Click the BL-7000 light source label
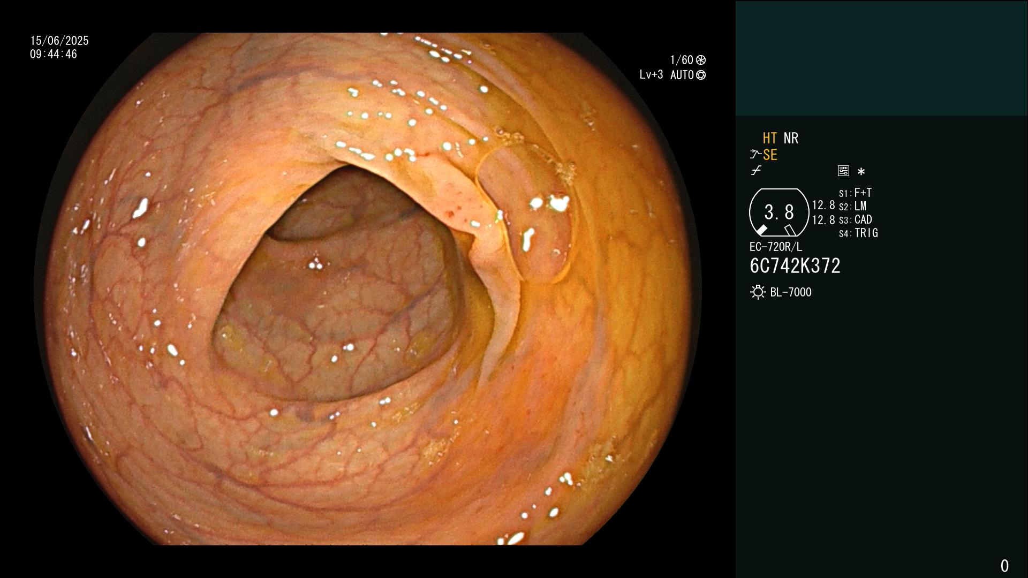Screen dimensions: 1028x578 pyautogui.click(x=791, y=292)
